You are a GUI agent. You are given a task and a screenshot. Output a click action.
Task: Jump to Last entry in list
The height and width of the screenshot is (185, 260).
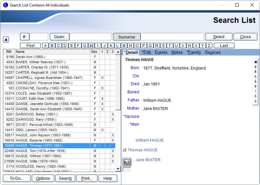[x=224, y=46]
